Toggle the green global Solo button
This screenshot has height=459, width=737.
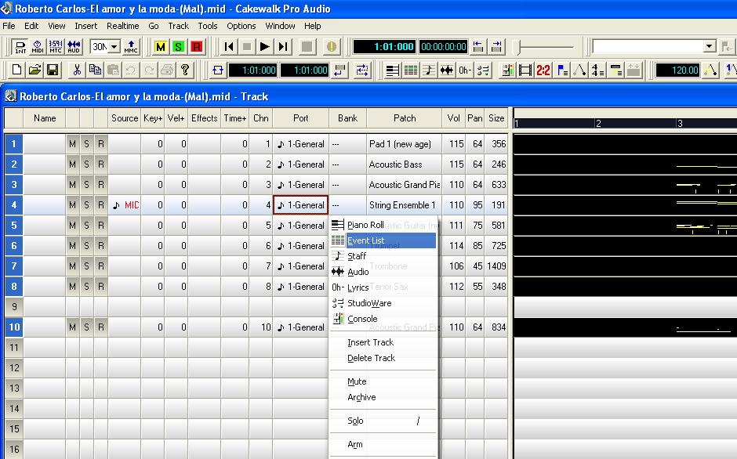pyautogui.click(x=179, y=47)
